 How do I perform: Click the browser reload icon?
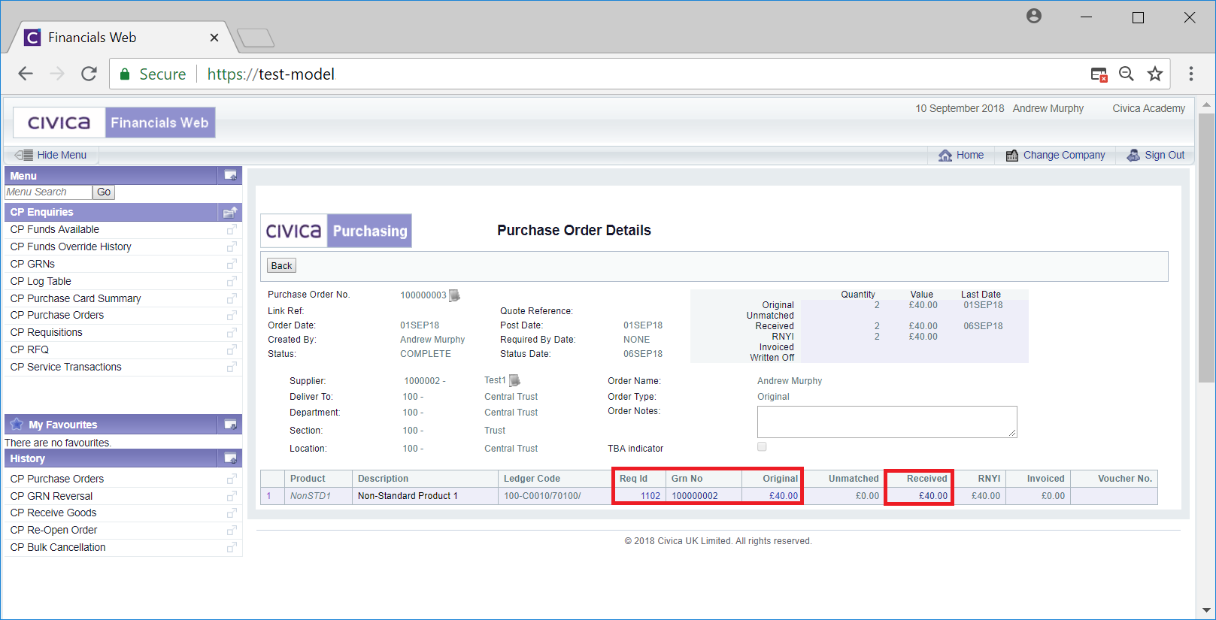coord(89,74)
